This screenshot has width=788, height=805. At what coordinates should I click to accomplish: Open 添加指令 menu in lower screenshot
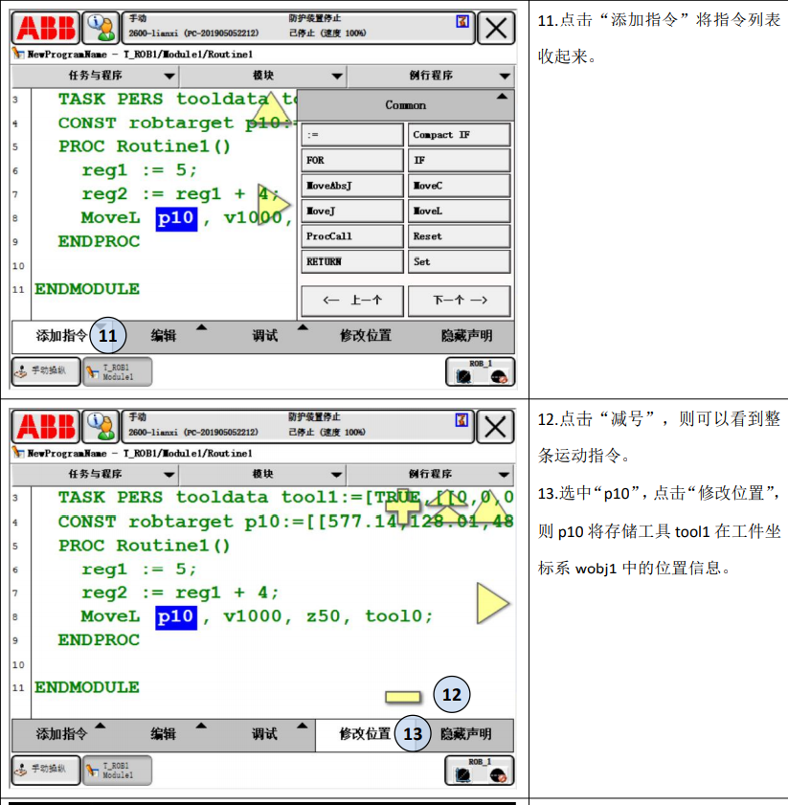[61, 734]
